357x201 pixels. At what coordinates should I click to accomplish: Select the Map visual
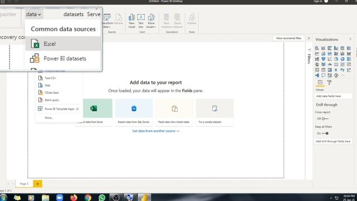click(317, 65)
